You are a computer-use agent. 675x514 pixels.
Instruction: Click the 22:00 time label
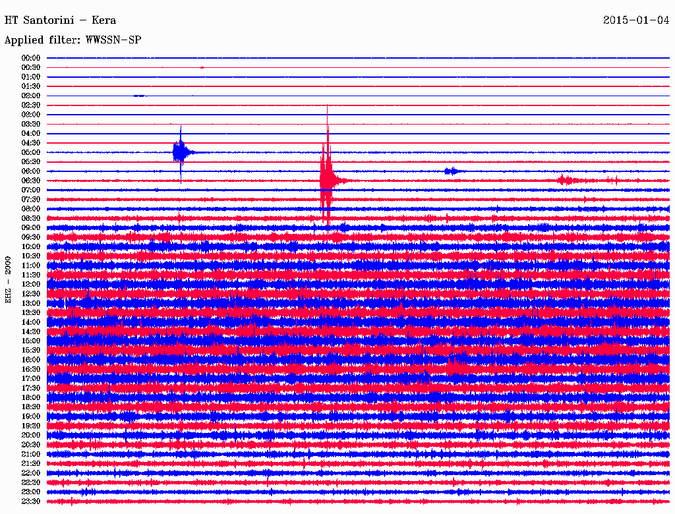point(31,473)
